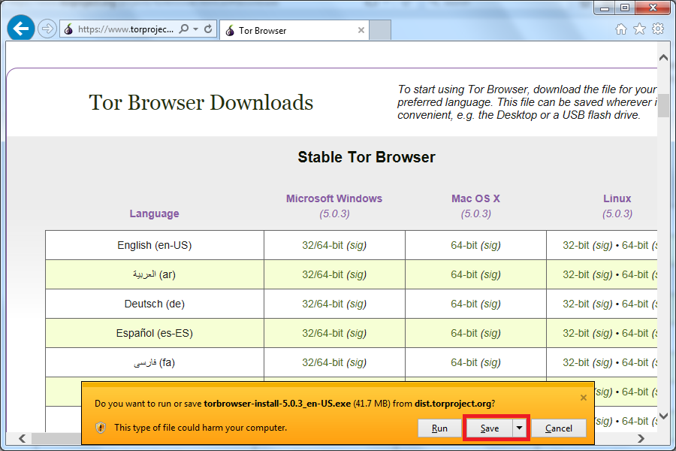Viewport: 676px width, 451px height.
Task: Download Deutsch 32/64-bit Windows installer
Action: click(322, 304)
